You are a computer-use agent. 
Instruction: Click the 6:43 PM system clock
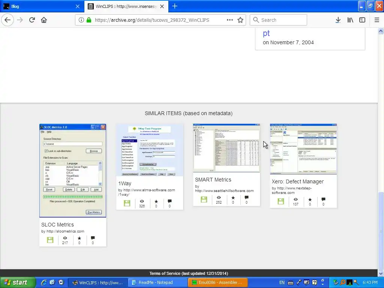point(370,282)
